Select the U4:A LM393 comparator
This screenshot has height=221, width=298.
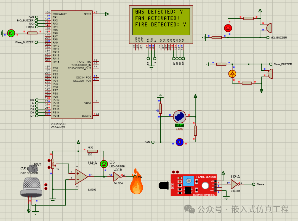click(x=81, y=177)
